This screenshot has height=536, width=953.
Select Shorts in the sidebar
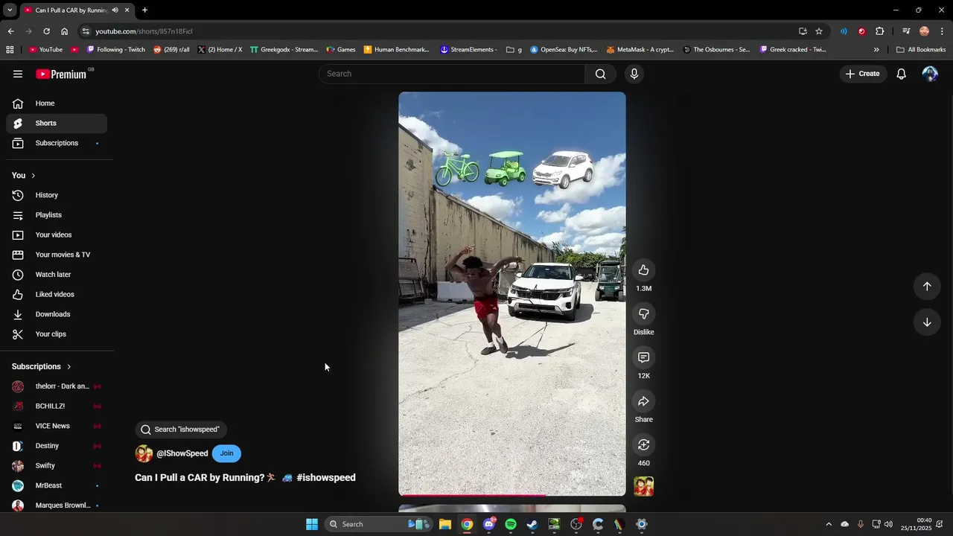57,124
